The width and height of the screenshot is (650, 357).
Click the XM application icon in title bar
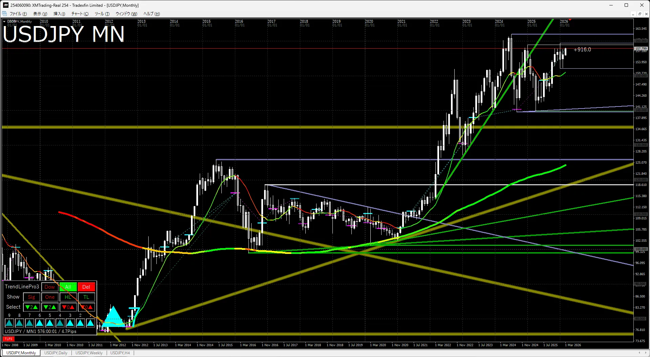coord(5,5)
